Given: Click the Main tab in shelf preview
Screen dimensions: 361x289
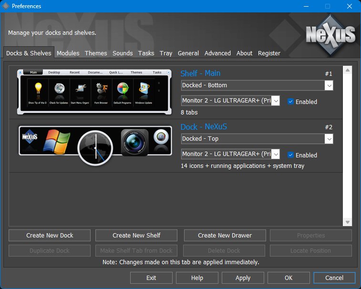Looking at the screenshot, I should coord(33,72).
